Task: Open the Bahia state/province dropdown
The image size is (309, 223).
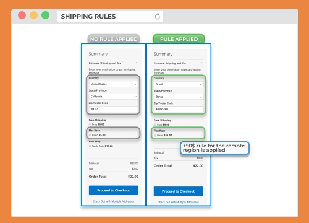Action: 179,97
